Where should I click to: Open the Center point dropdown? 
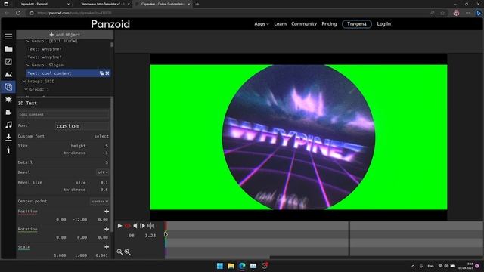pos(99,201)
